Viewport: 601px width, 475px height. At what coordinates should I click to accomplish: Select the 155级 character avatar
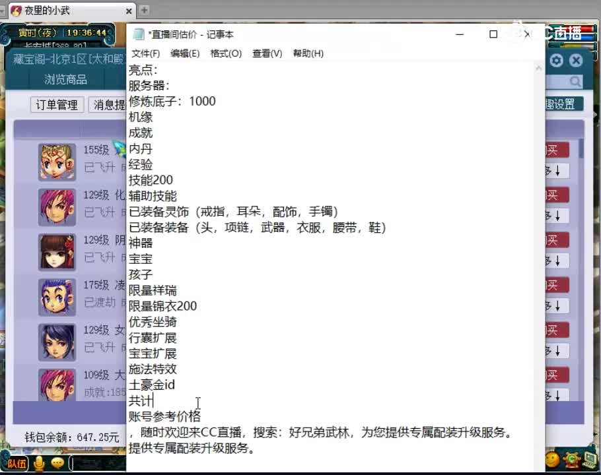click(x=57, y=162)
